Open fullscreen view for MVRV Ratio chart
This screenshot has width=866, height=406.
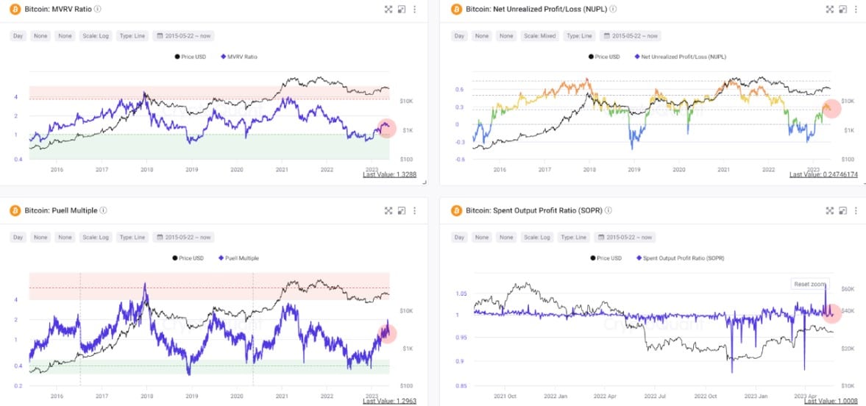388,10
